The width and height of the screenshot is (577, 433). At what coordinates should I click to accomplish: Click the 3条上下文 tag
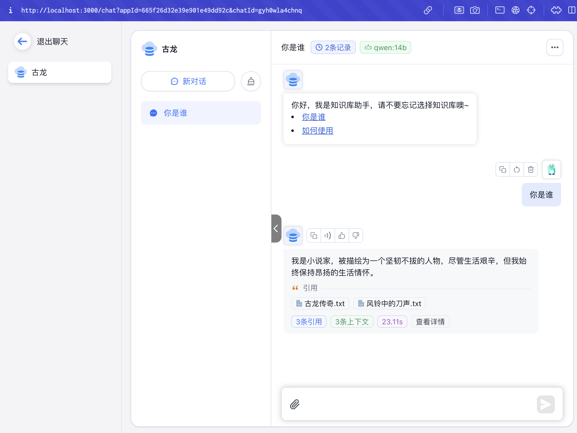[352, 322]
